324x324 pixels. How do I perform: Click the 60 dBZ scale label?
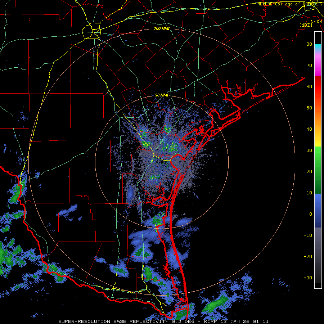pos(309,86)
